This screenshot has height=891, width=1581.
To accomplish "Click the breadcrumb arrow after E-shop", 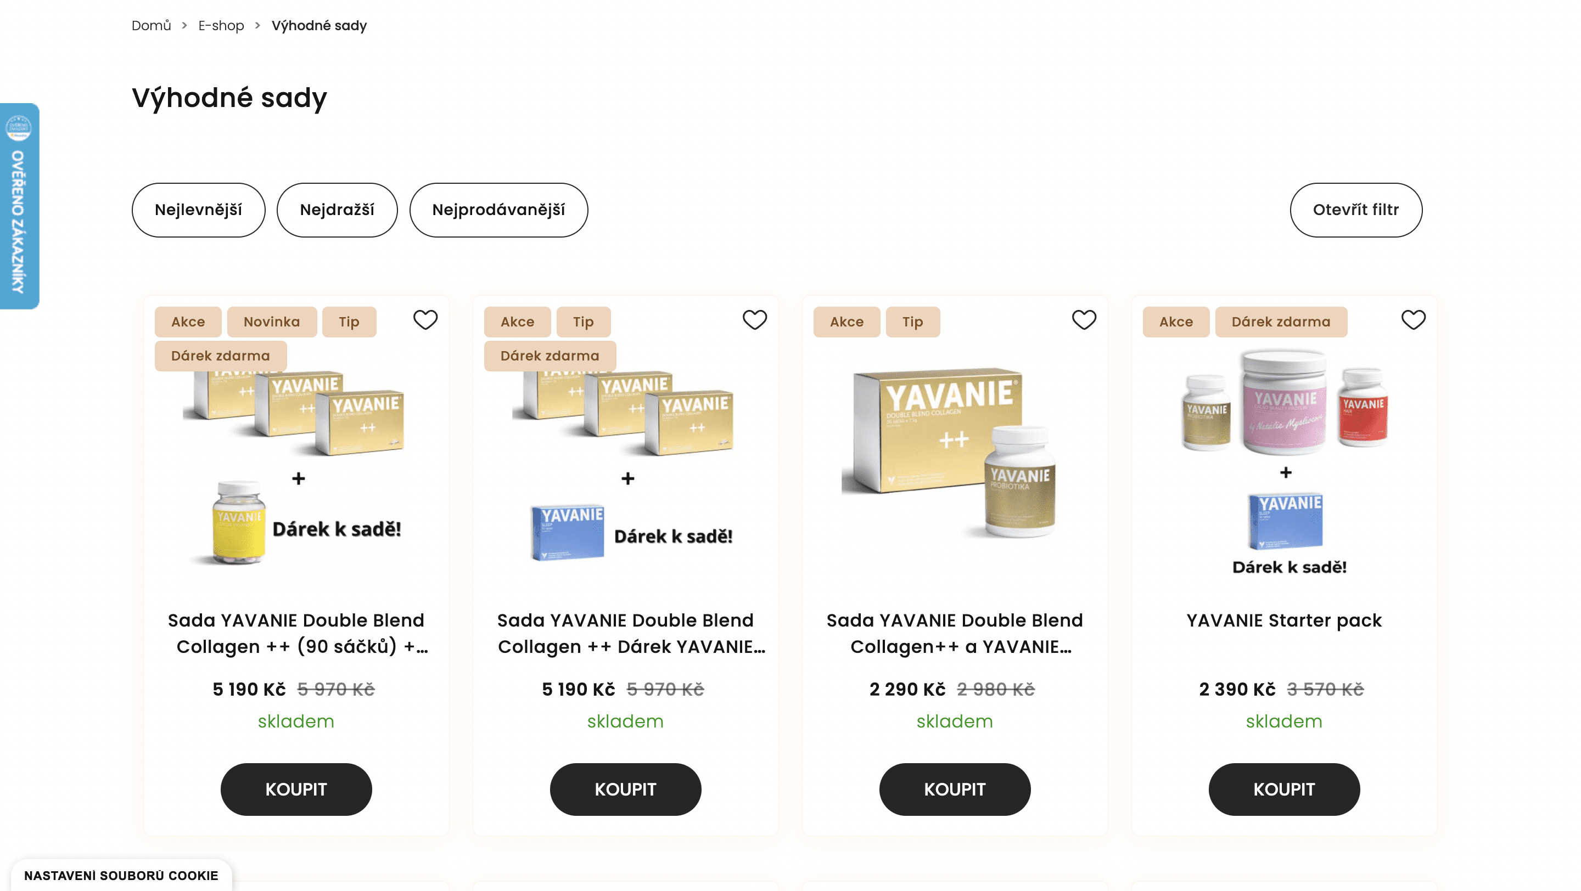I will [258, 26].
